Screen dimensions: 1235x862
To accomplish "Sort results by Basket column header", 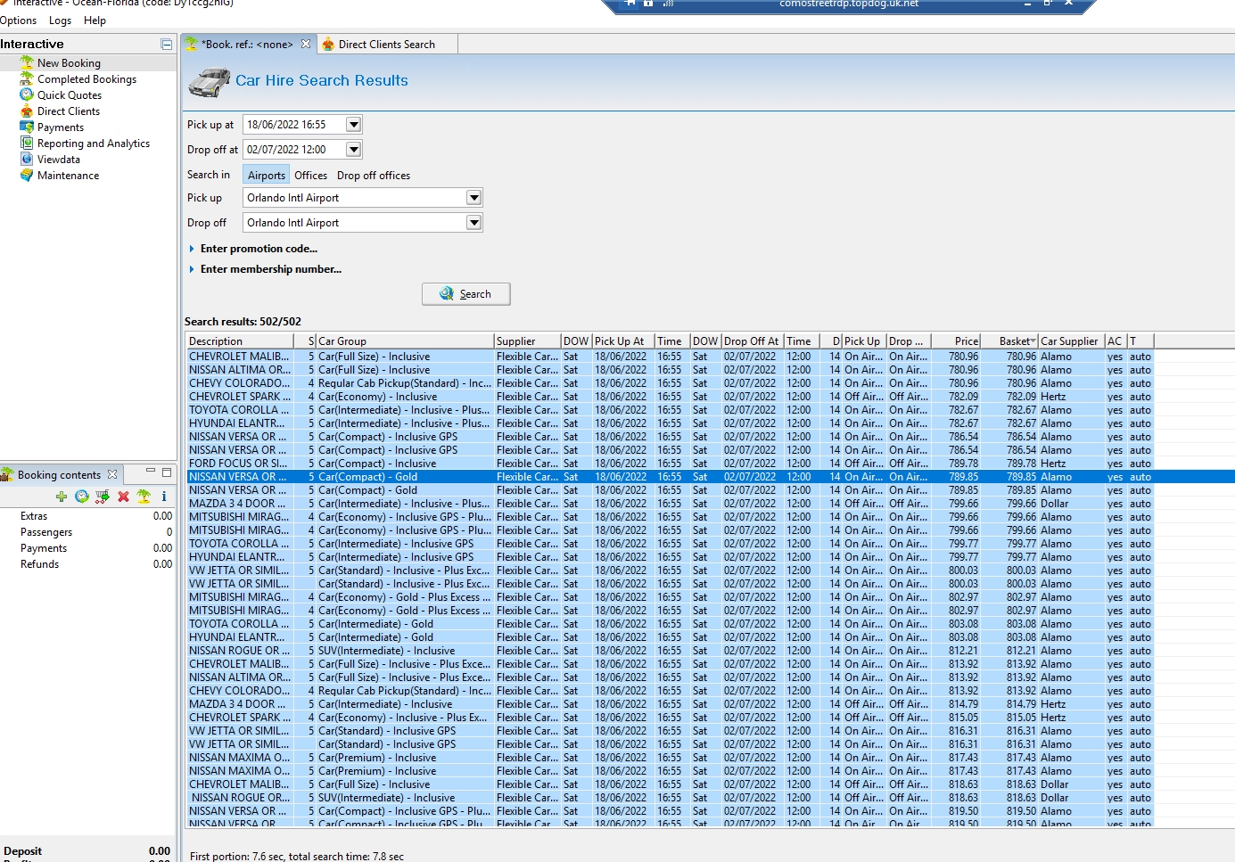I will click(1009, 341).
